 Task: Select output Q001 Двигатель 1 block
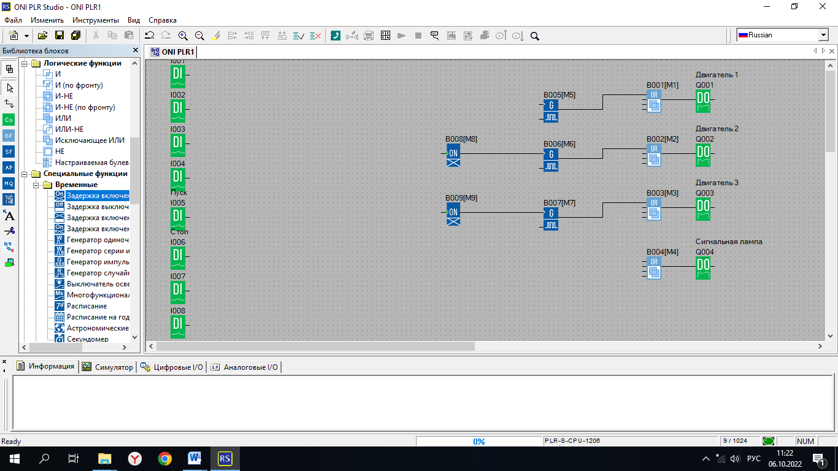pos(703,101)
